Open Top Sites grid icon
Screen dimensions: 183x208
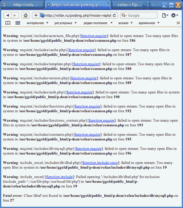(18, 23)
